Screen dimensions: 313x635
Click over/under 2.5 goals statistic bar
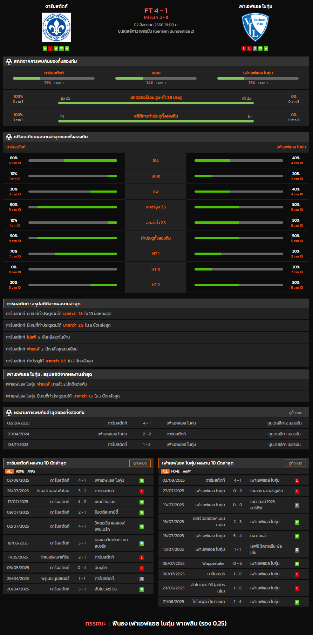(x=156, y=103)
